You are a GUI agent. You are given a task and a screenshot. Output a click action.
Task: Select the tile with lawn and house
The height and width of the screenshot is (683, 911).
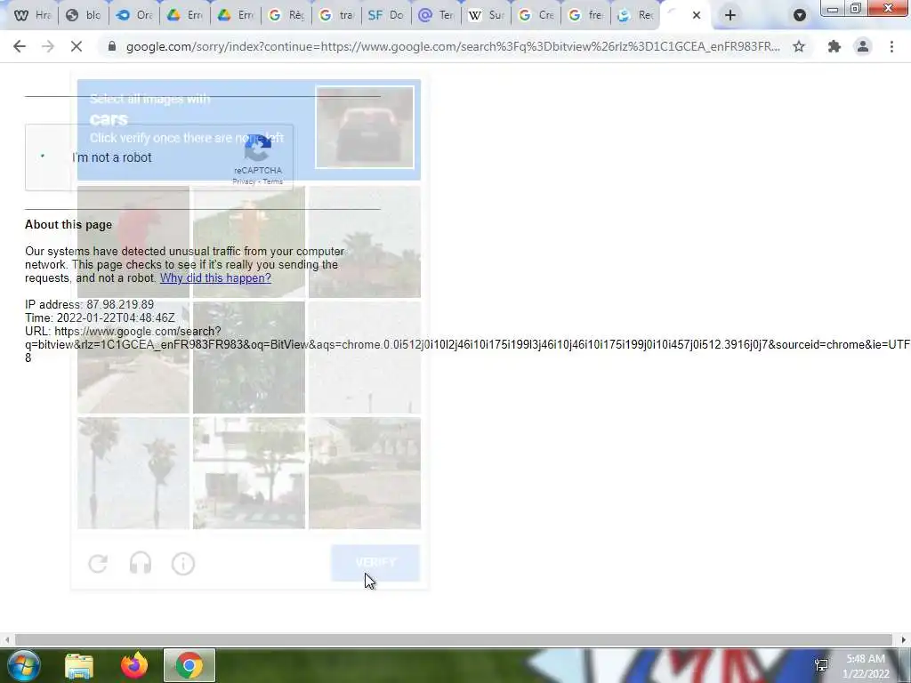[364, 473]
